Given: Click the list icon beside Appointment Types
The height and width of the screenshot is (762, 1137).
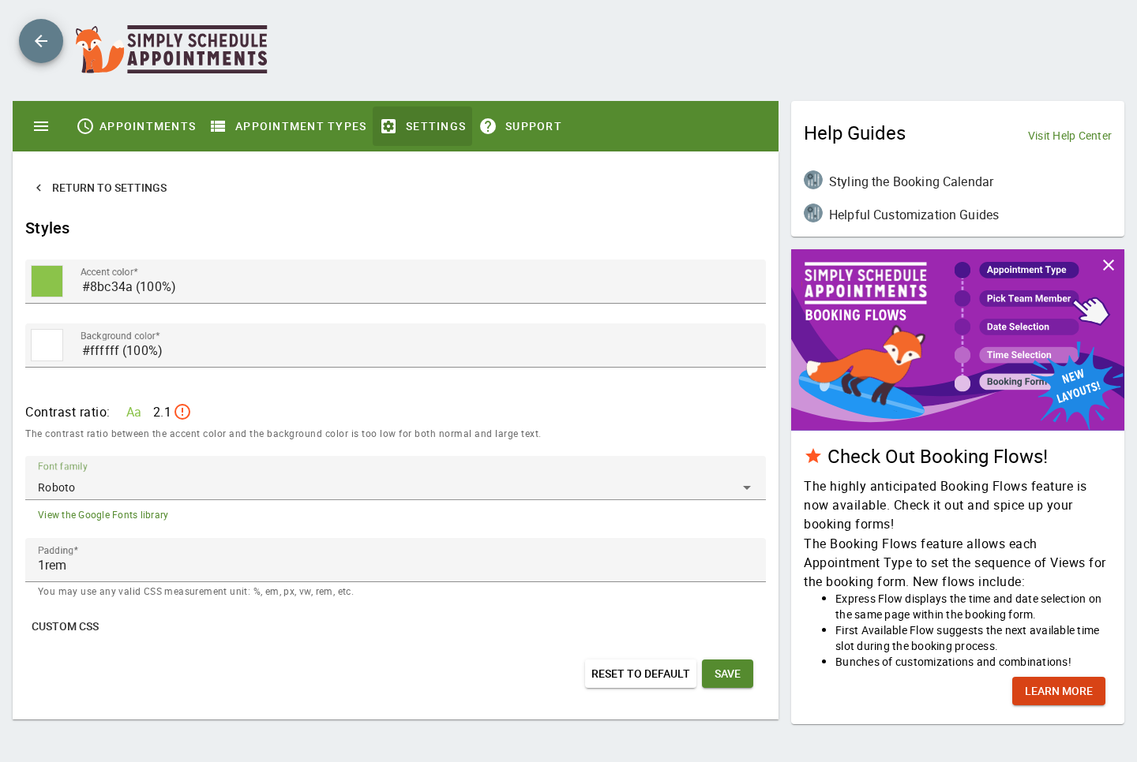Looking at the screenshot, I should [218, 126].
